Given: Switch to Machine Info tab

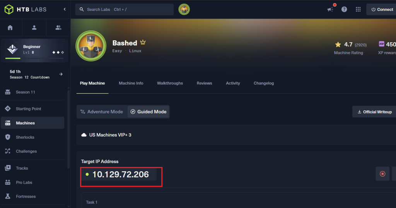Looking at the screenshot, I should [x=131, y=83].
